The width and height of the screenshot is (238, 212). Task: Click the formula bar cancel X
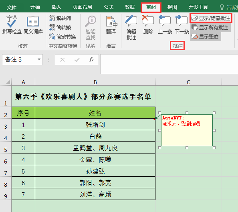[x=63, y=60]
